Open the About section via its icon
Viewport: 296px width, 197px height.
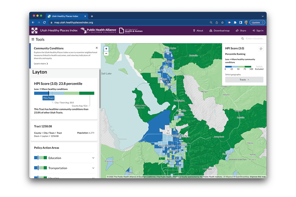point(194,31)
